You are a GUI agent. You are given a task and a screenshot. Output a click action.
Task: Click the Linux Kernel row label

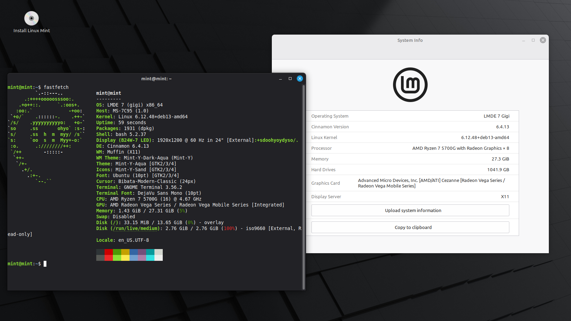pos(324,137)
